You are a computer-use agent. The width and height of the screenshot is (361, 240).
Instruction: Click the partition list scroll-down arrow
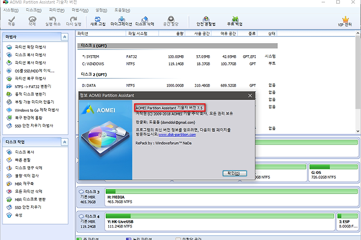pos(358,131)
